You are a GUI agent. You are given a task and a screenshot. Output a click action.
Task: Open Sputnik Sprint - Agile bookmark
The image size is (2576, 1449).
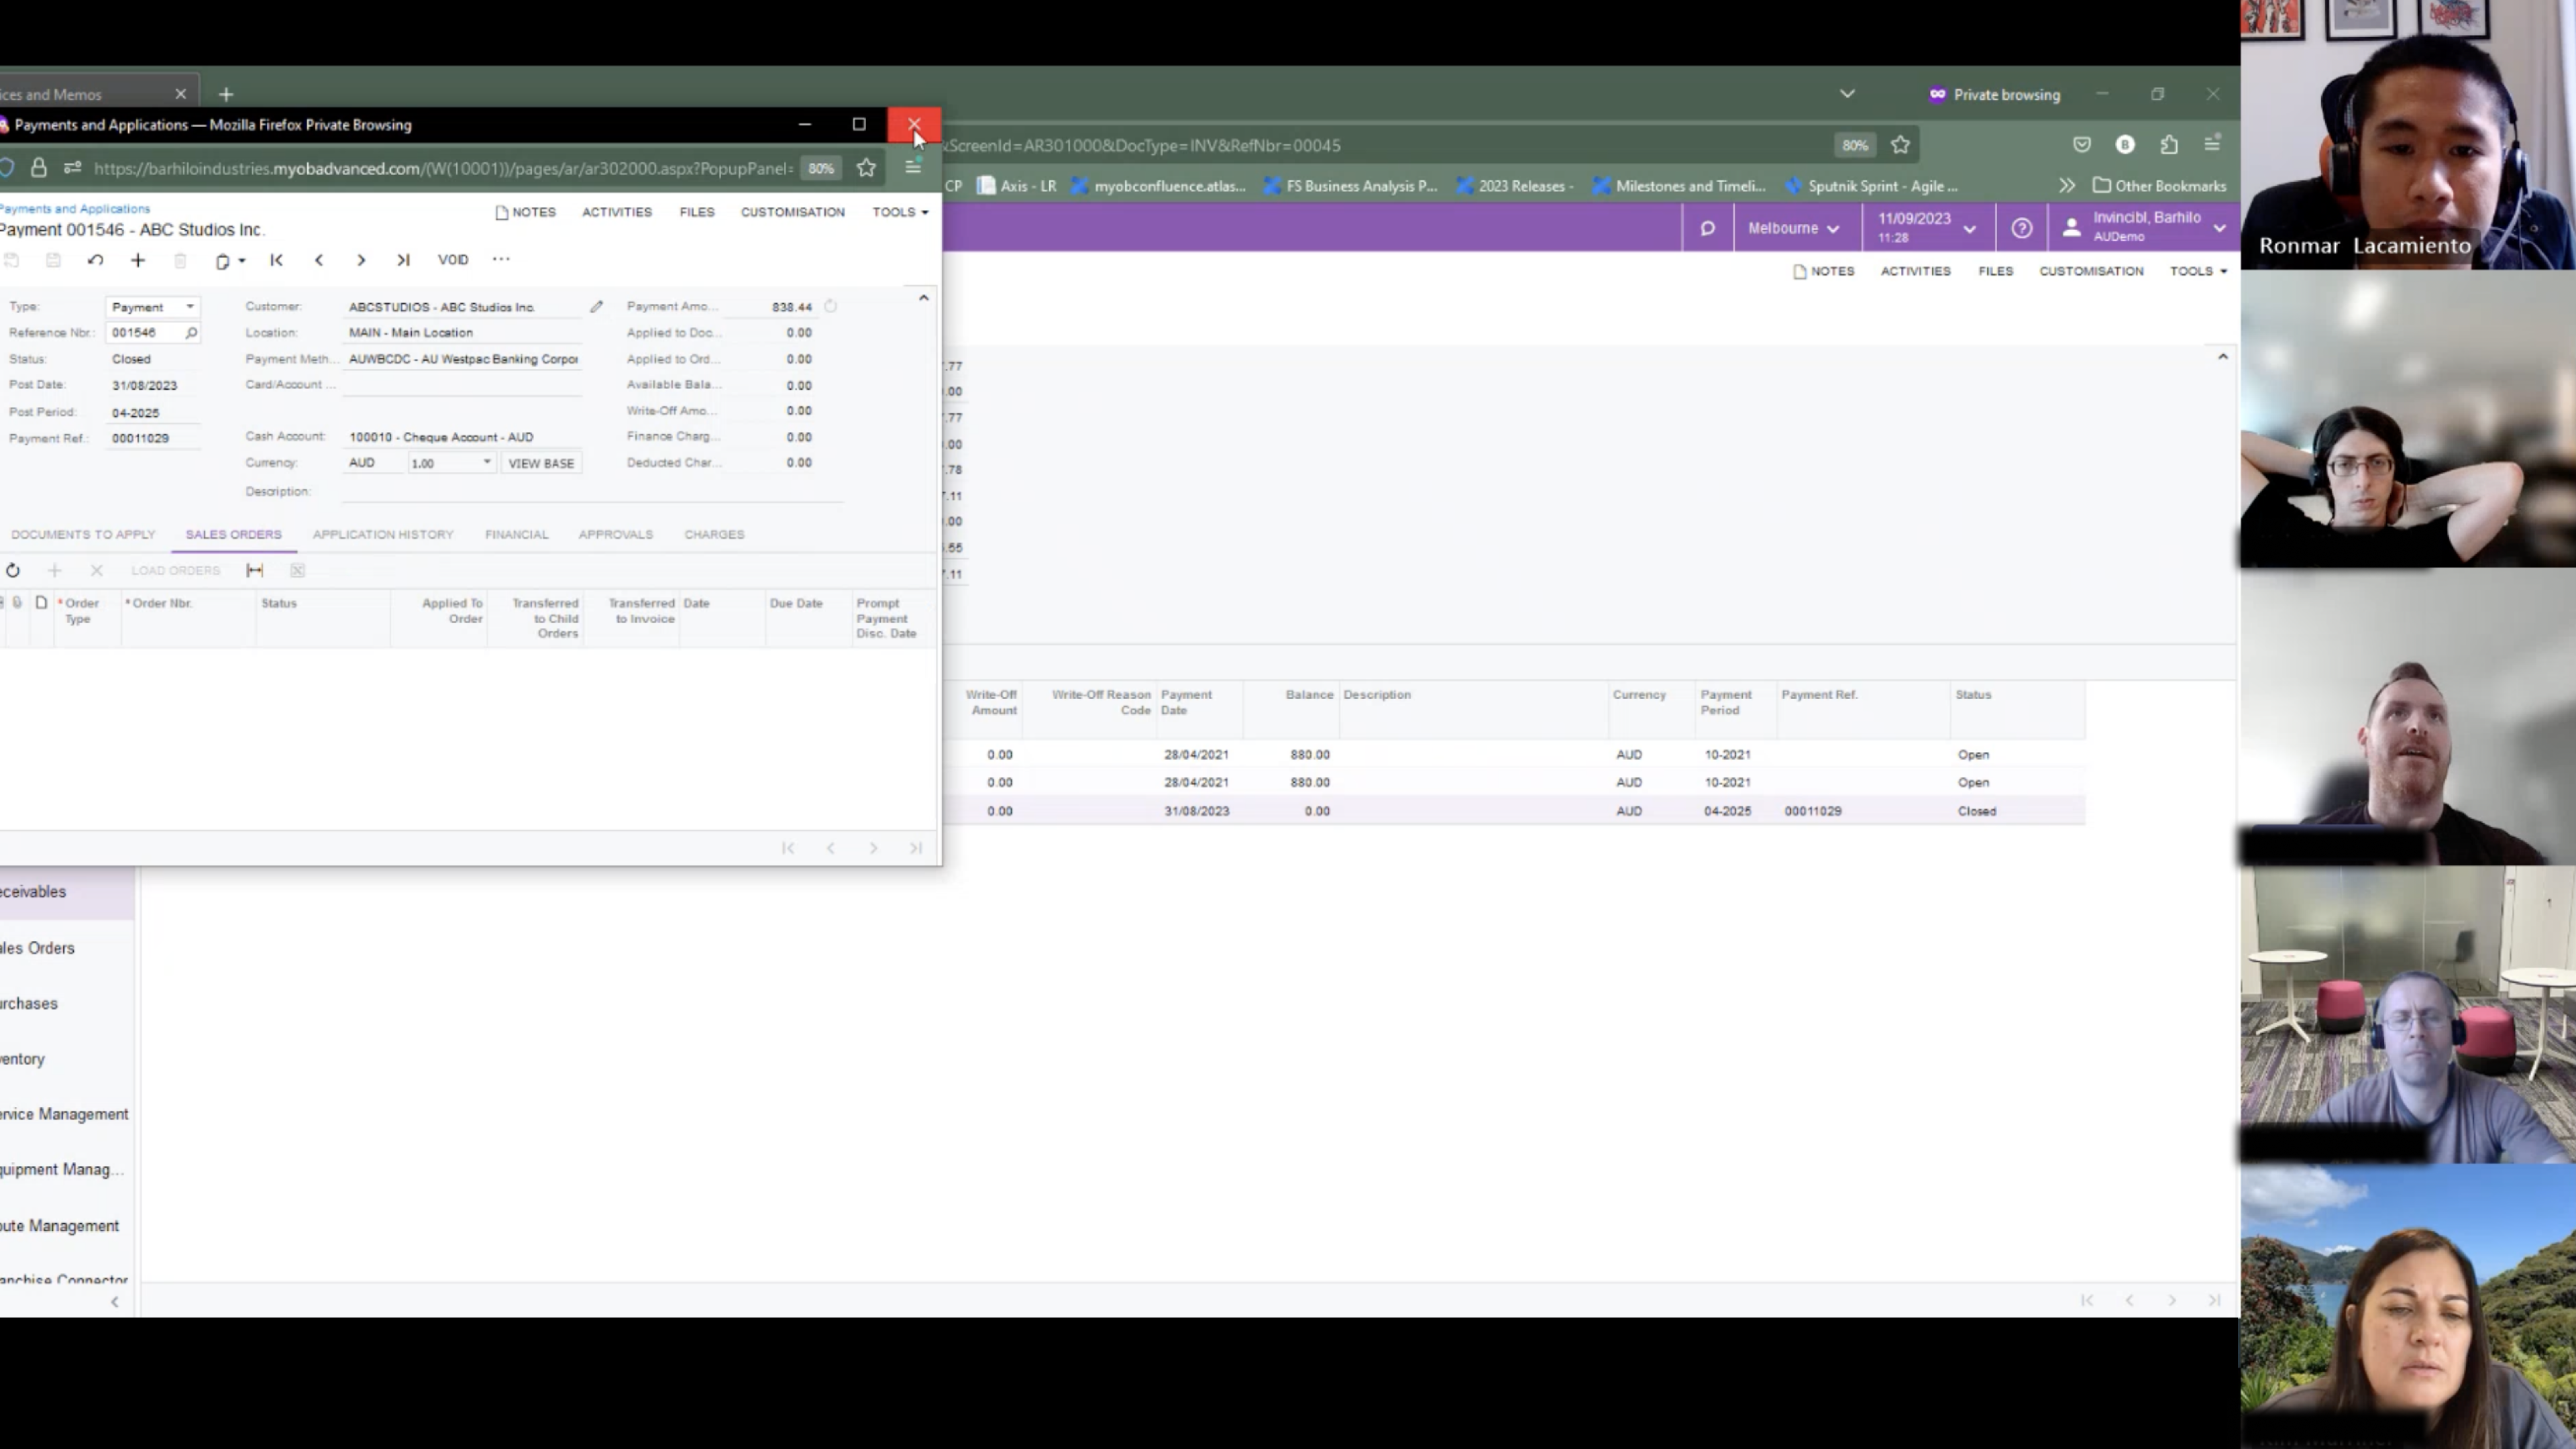1871,186
